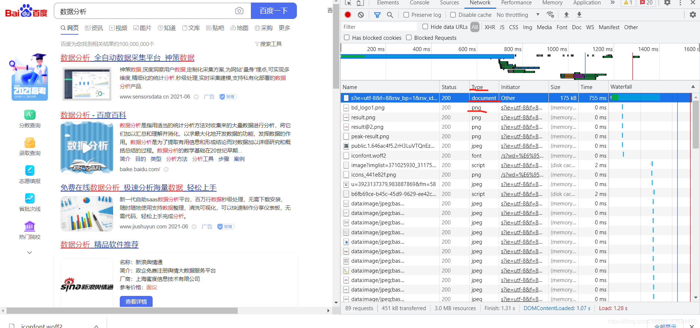
Task: Open the DevTools three-dot menu
Action: pos(680,3)
